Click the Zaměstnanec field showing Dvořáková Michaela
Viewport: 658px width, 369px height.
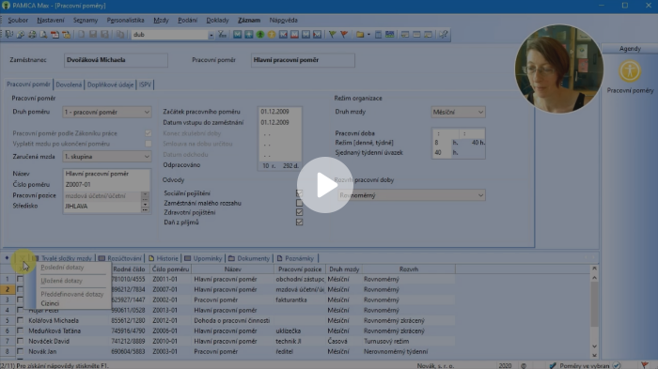[x=116, y=60]
